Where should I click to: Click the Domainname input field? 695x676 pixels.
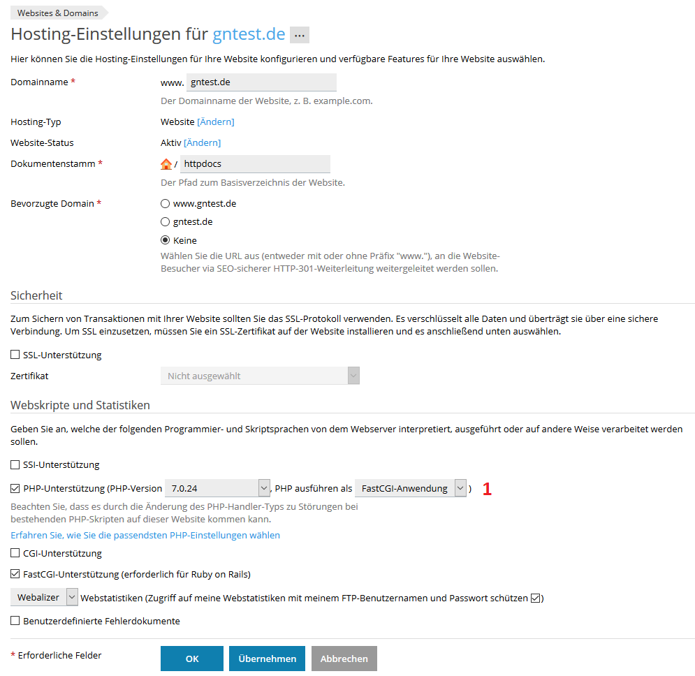[x=261, y=82]
